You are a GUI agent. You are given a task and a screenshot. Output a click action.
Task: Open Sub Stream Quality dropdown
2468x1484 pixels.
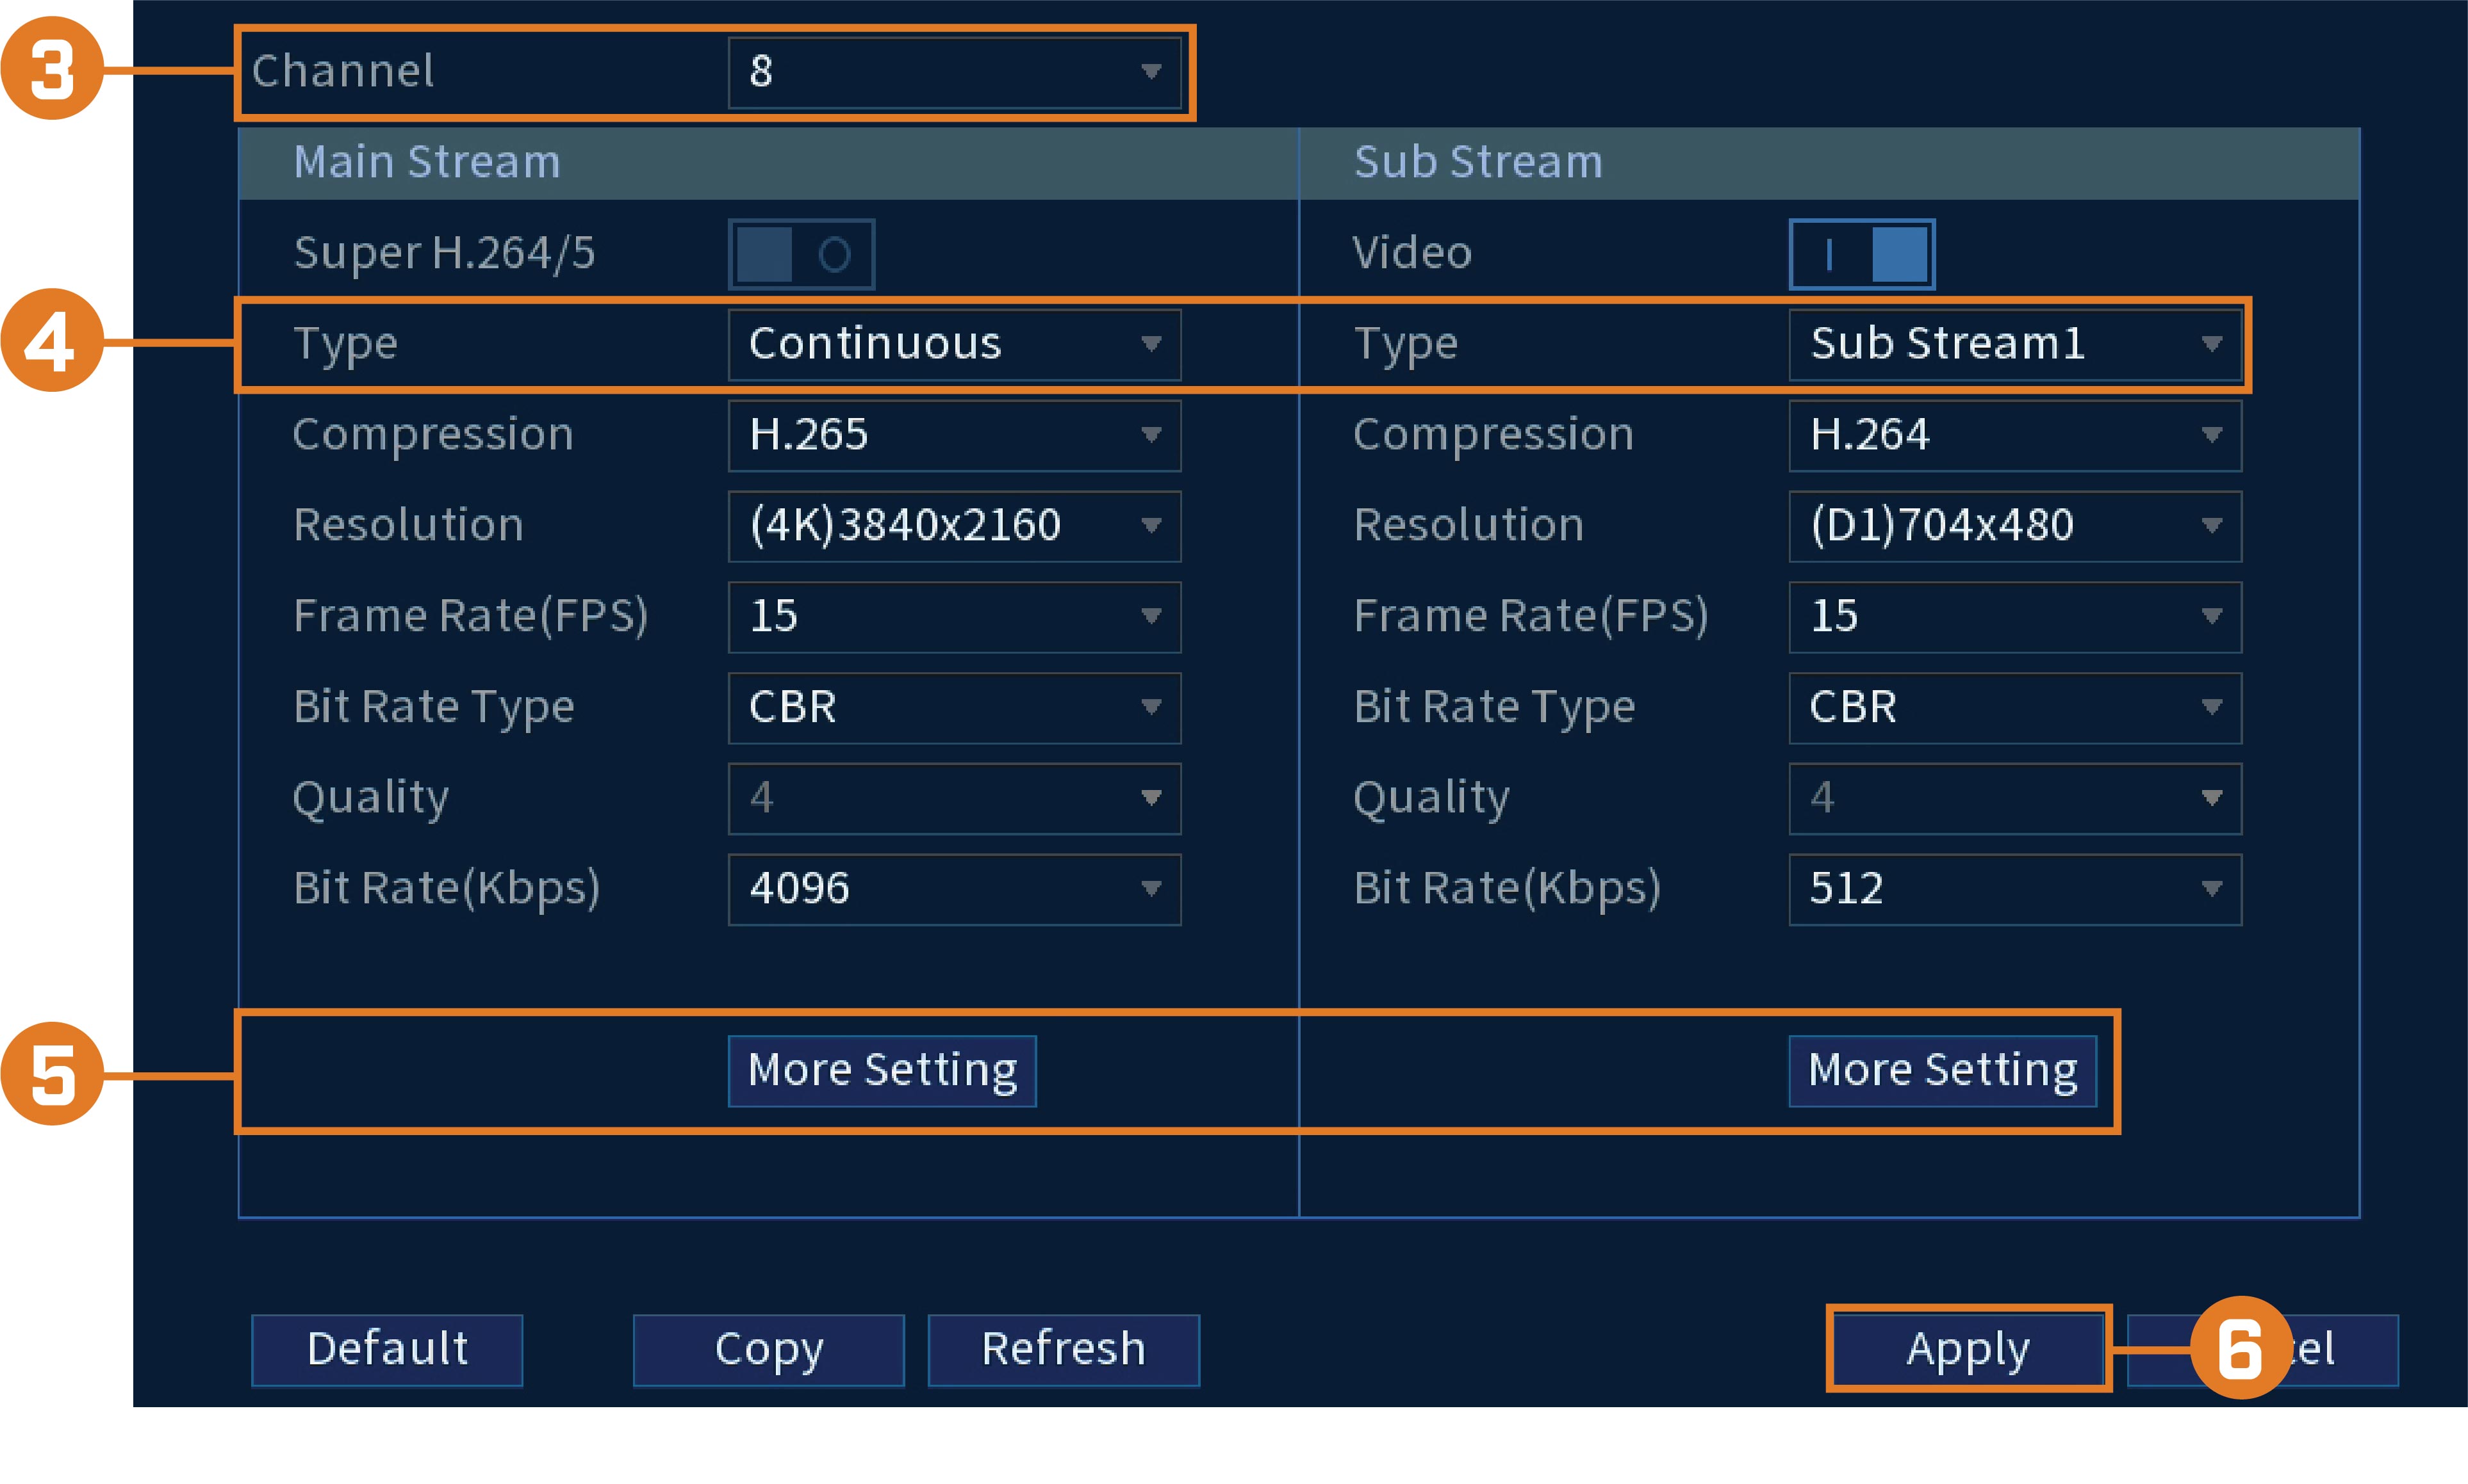click(2014, 798)
